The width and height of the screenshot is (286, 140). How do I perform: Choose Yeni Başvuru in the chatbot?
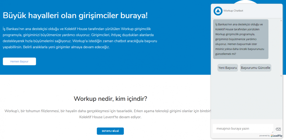(228, 68)
